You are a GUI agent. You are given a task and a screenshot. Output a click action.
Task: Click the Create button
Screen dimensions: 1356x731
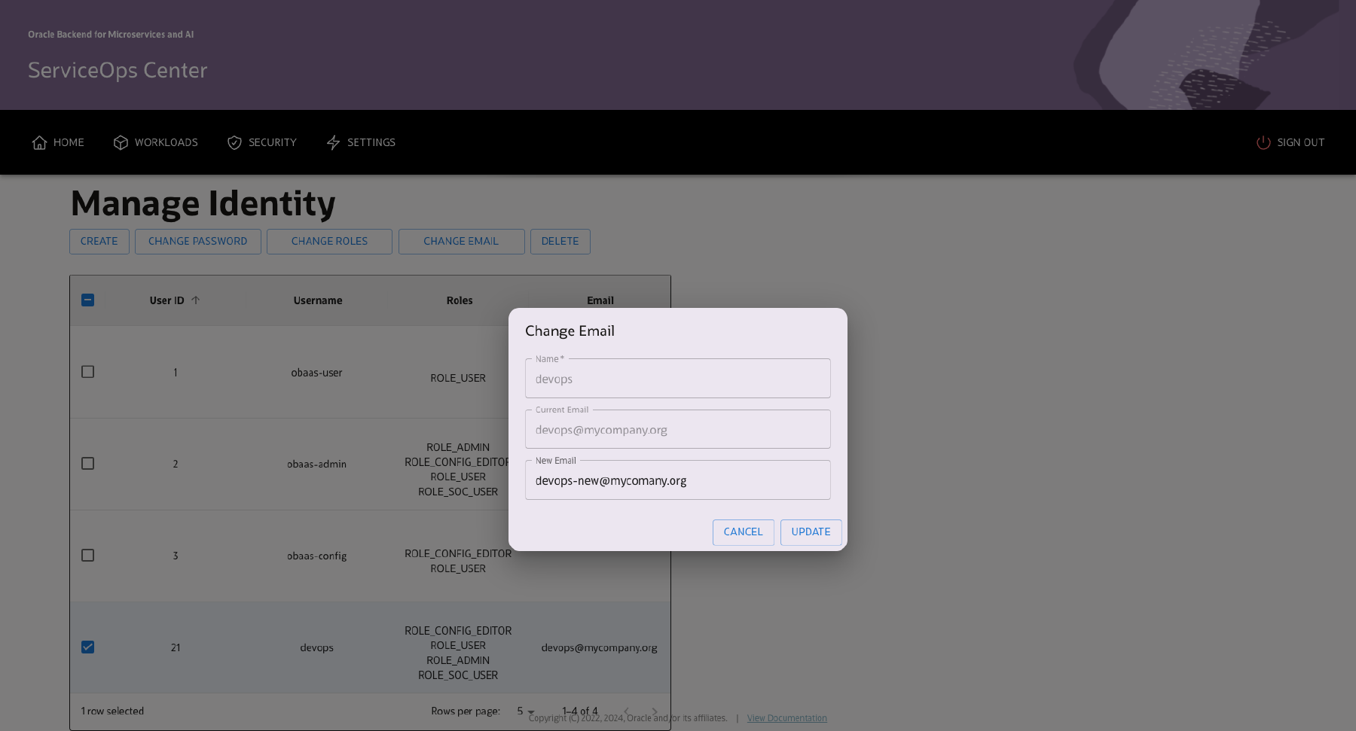point(99,241)
